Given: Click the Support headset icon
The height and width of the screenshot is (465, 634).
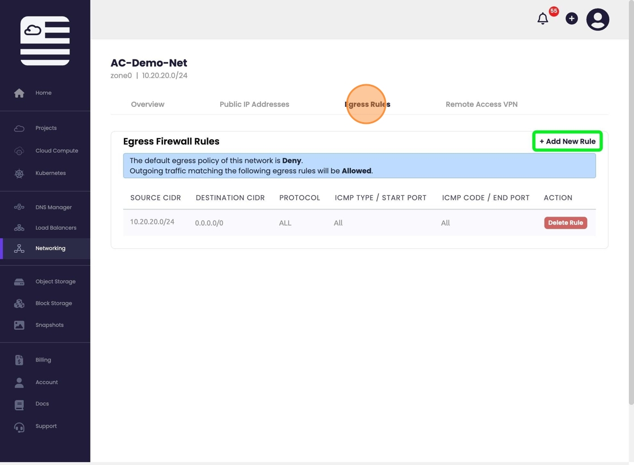Looking at the screenshot, I should 19,427.
